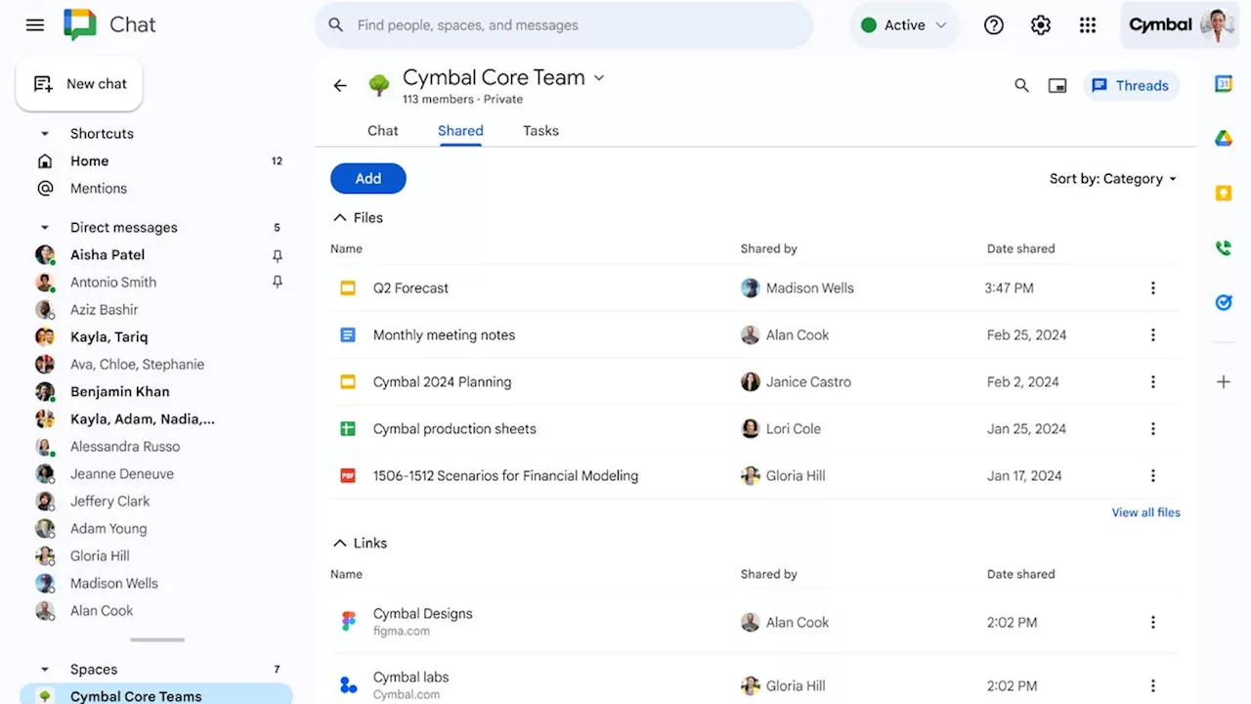Open more options for Cymbal production sheets
This screenshot has height=704, width=1251.
point(1153,428)
